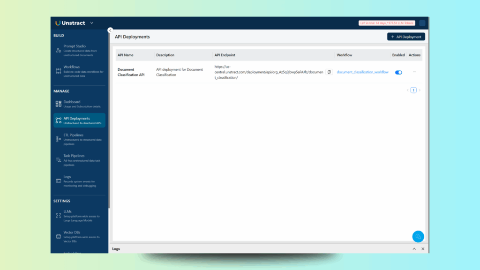This screenshot has width=480, height=270.
Task: Click the LLMs settings icon
Action: (59, 215)
